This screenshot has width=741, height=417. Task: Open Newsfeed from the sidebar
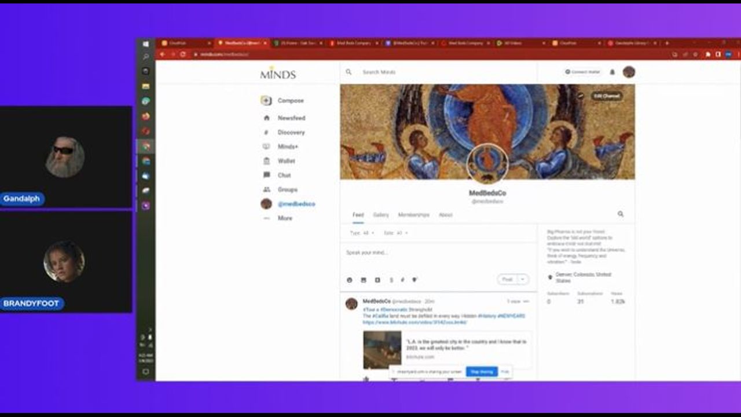coord(291,118)
